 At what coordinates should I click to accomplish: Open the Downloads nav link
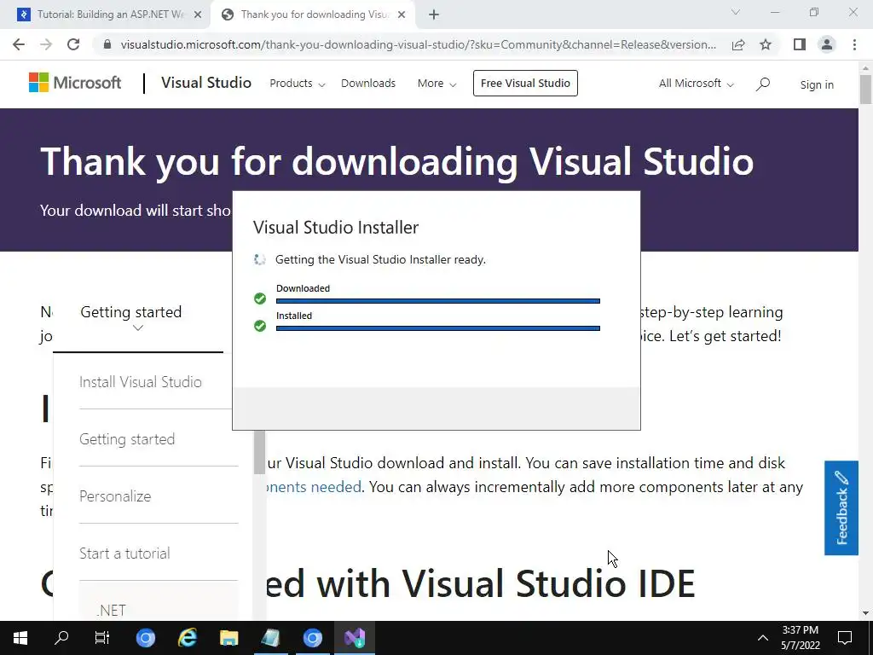tap(368, 84)
